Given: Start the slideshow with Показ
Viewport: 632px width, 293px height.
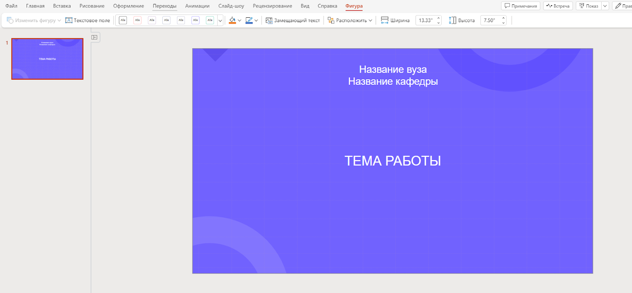Looking at the screenshot, I should pos(589,6).
